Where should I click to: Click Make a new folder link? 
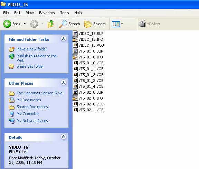tap(32, 49)
